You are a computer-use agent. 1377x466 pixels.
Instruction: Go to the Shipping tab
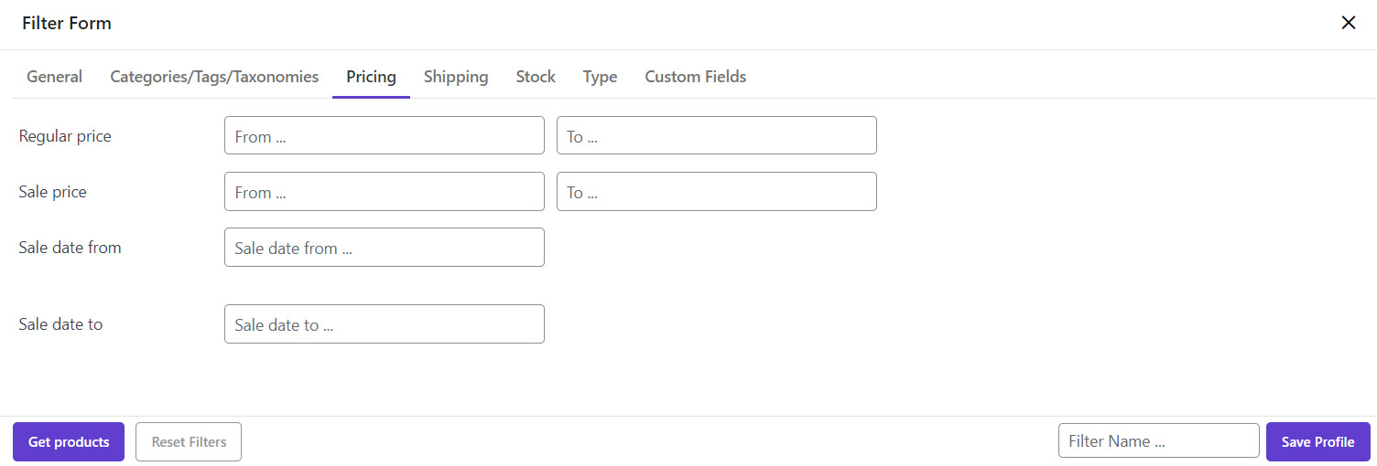pyautogui.click(x=456, y=77)
